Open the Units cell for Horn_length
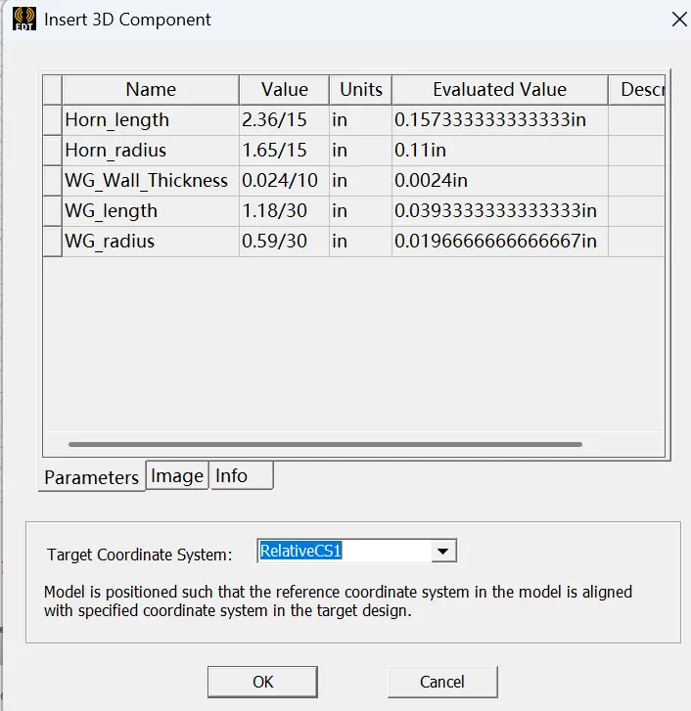The height and width of the screenshot is (711, 691). click(361, 120)
